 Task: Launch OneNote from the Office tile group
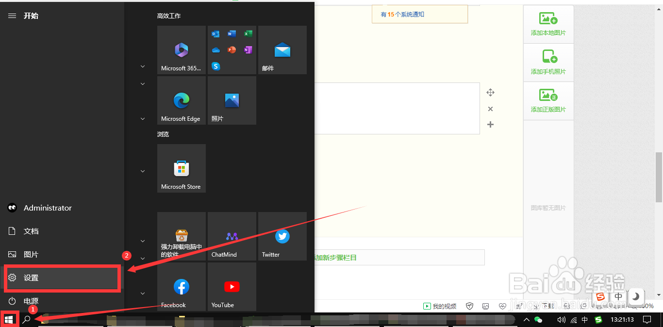click(248, 49)
